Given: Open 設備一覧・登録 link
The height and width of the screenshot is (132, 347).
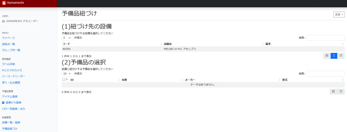Looking at the screenshot, I should click(x=11, y=122).
